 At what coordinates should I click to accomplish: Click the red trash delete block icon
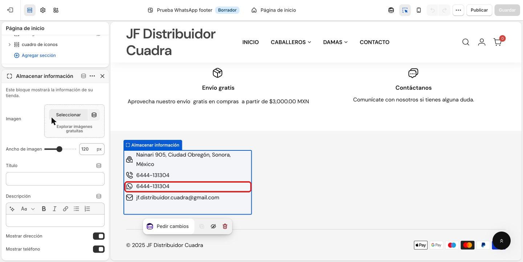(x=225, y=226)
